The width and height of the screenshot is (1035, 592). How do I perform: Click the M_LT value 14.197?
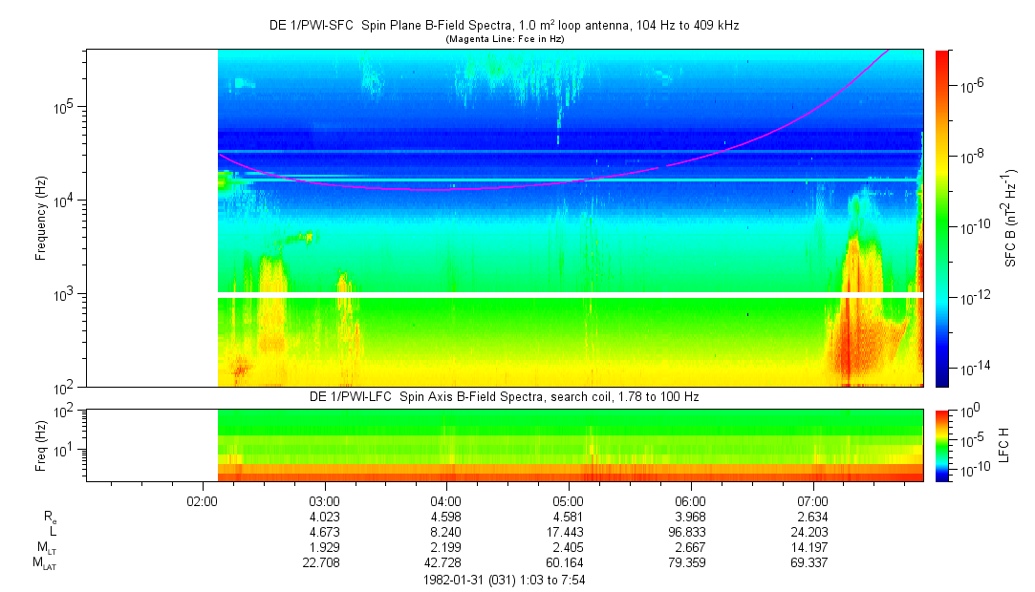point(812,547)
